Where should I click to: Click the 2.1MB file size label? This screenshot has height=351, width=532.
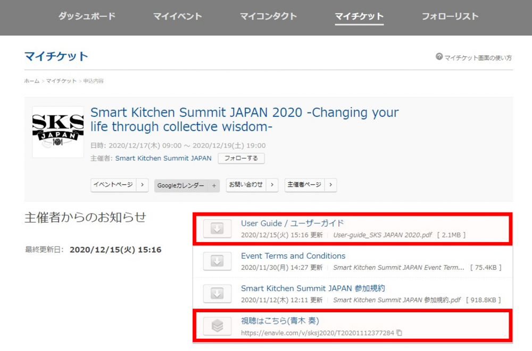(451, 235)
